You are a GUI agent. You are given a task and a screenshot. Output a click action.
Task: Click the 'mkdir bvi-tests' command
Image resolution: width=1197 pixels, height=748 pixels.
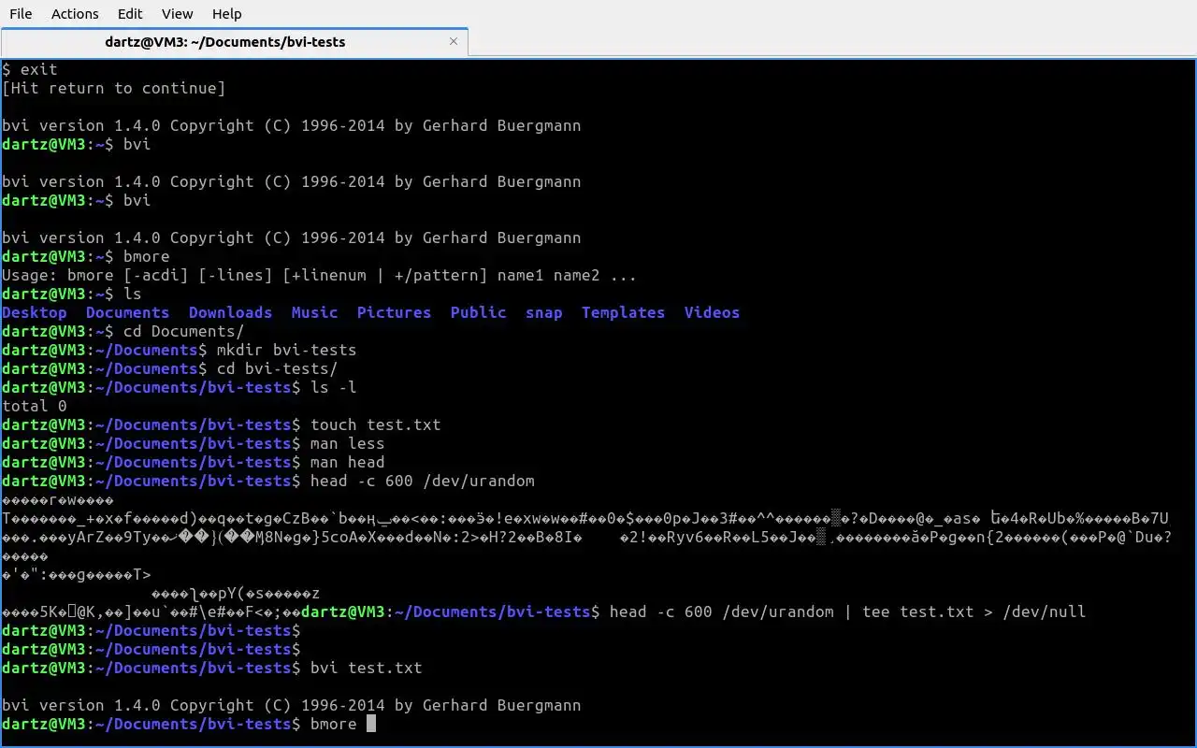click(287, 350)
